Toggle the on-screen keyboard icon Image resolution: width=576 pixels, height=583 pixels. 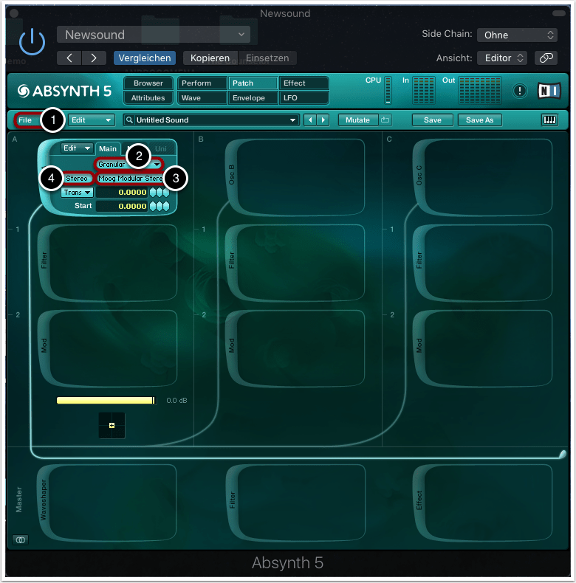pyautogui.click(x=549, y=120)
